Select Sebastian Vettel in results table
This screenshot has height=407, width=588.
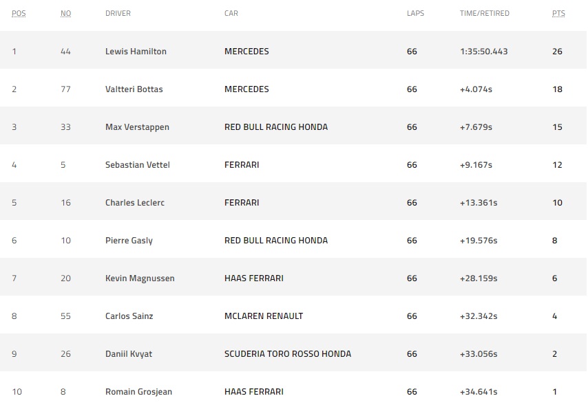pos(137,165)
